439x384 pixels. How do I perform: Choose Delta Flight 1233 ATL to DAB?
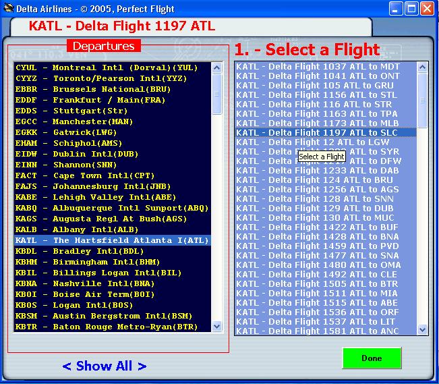pyautogui.click(x=326, y=171)
